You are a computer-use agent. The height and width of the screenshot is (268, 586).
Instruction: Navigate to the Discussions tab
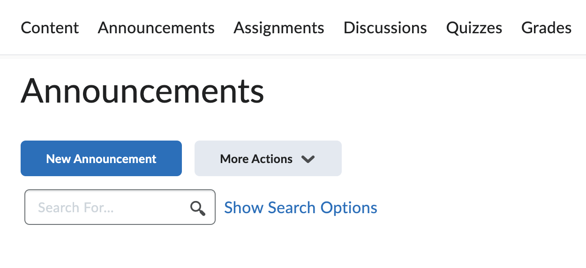(385, 28)
